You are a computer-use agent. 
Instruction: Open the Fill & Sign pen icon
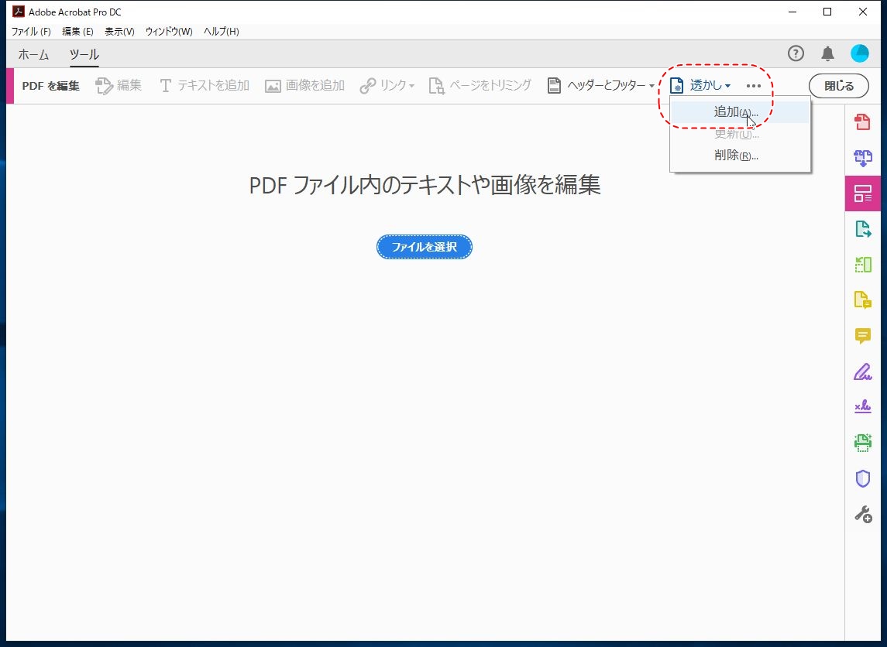pos(863,371)
